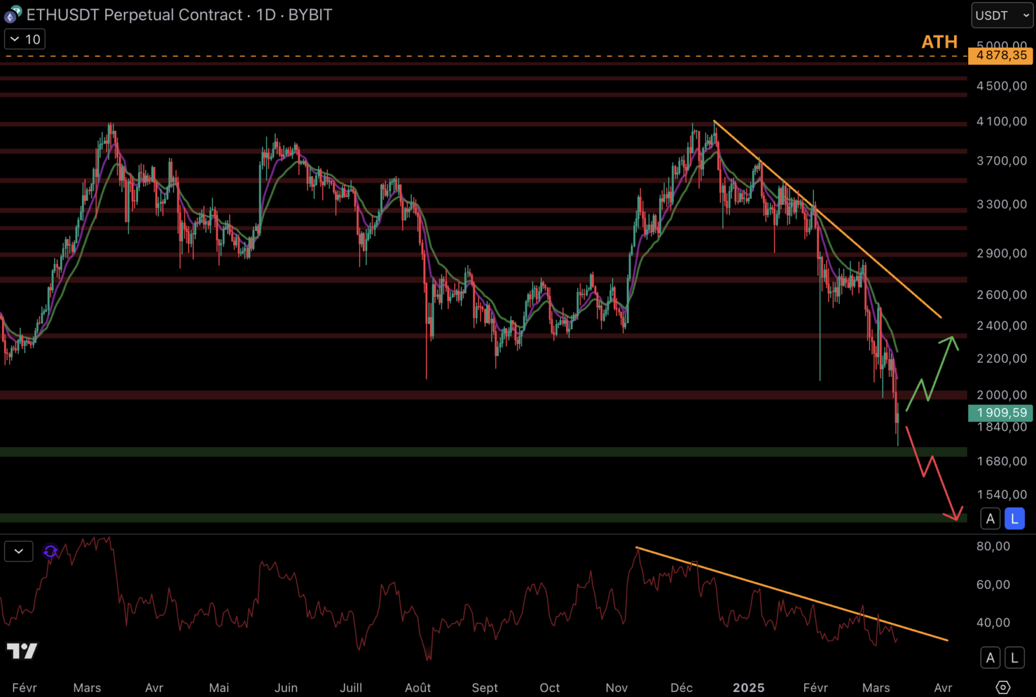Viewport: 1036px width, 697px height.
Task: Click the green 1909,59 current price label
Action: 1001,412
